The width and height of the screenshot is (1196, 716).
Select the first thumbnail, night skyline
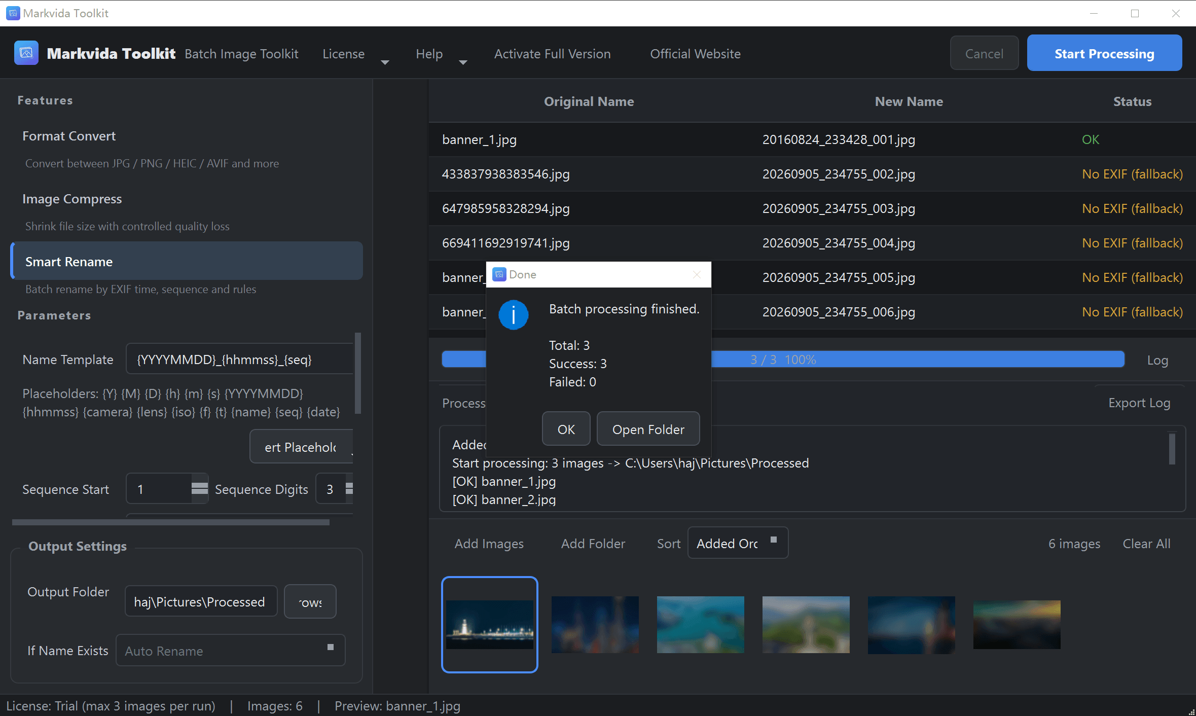pos(490,624)
